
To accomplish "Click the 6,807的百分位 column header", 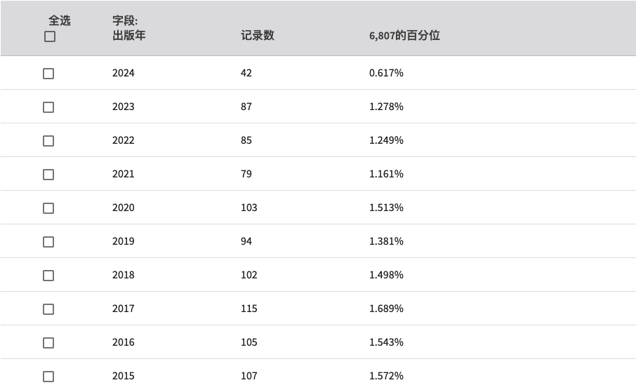I will (x=404, y=35).
